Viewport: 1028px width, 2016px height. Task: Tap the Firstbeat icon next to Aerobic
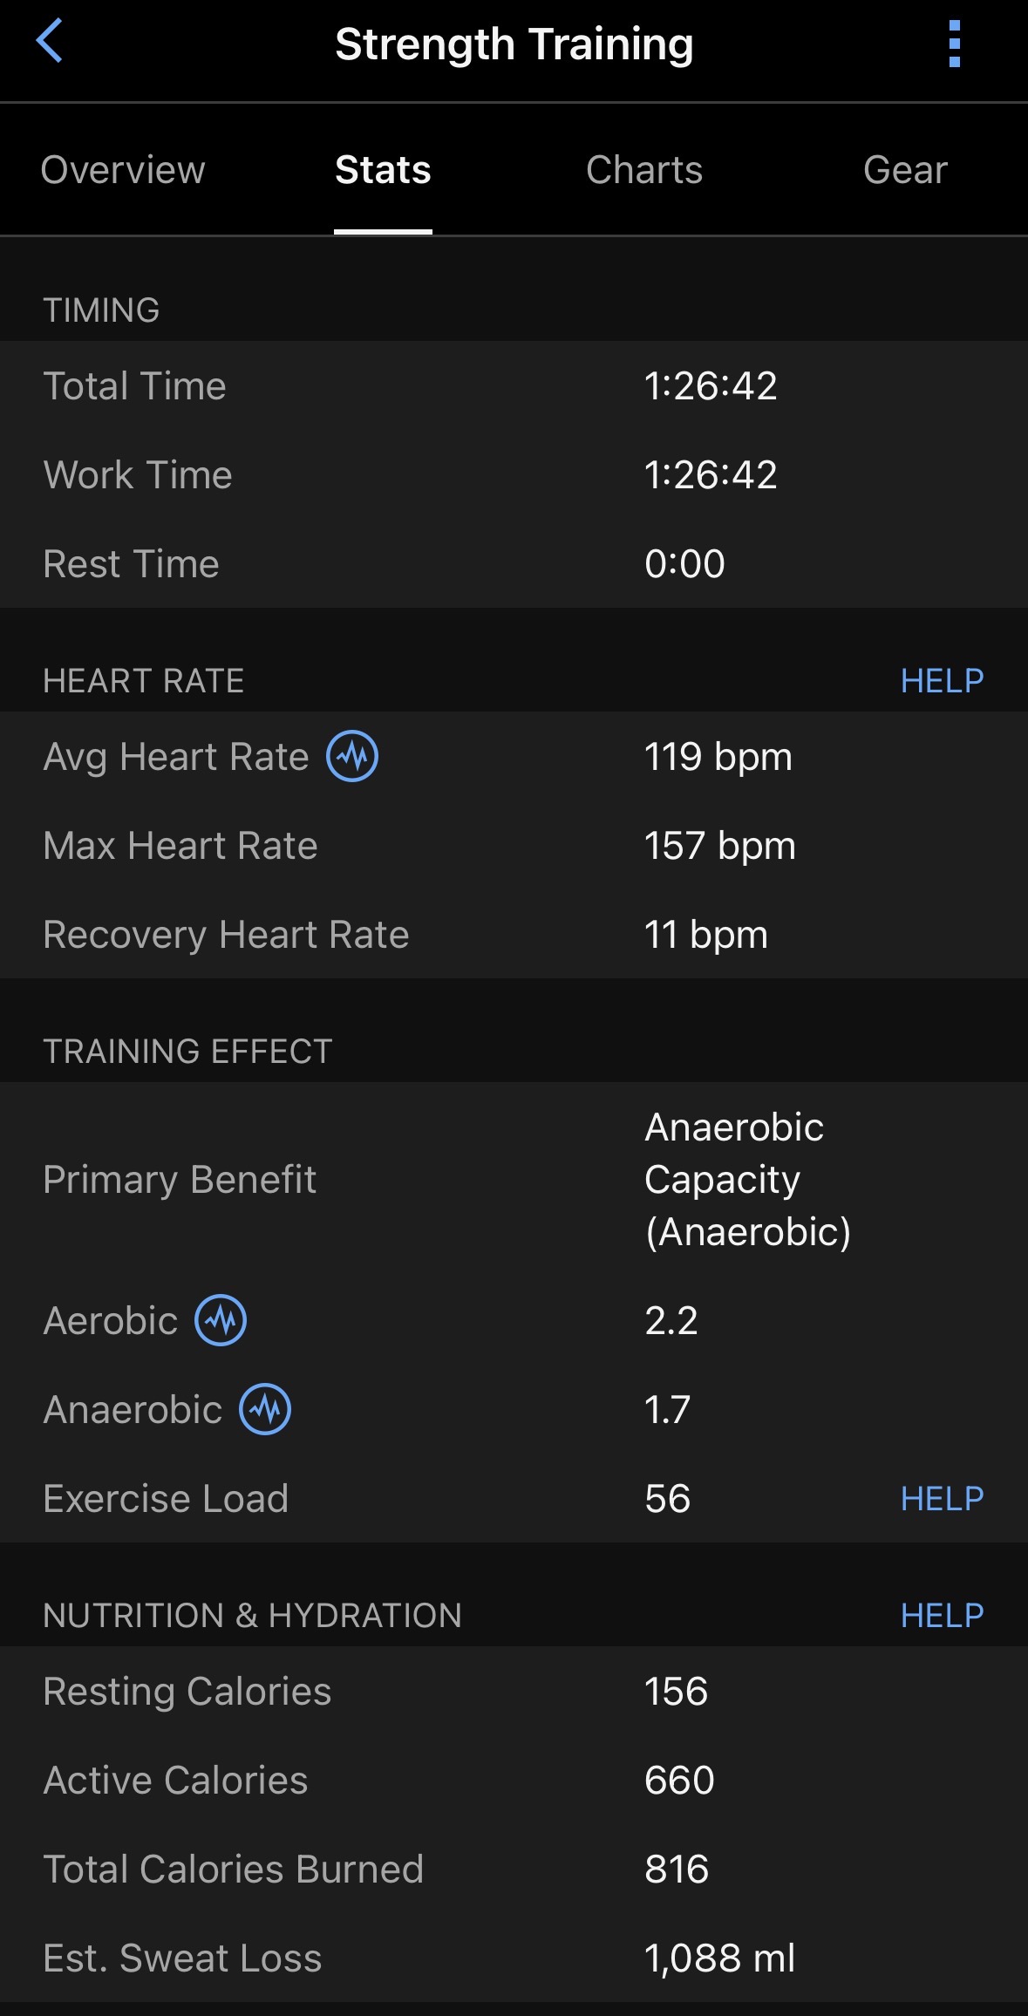click(x=221, y=1320)
